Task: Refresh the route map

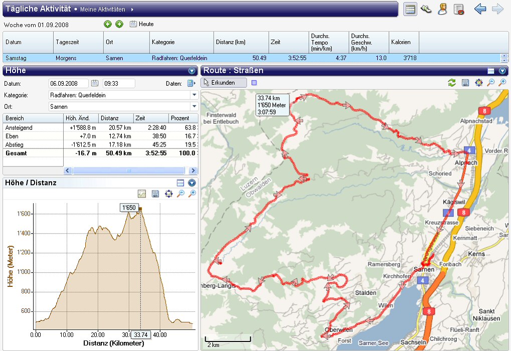Action: (x=452, y=83)
